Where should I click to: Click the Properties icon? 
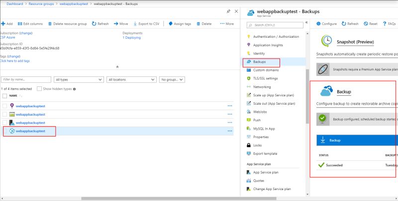(x=249, y=137)
